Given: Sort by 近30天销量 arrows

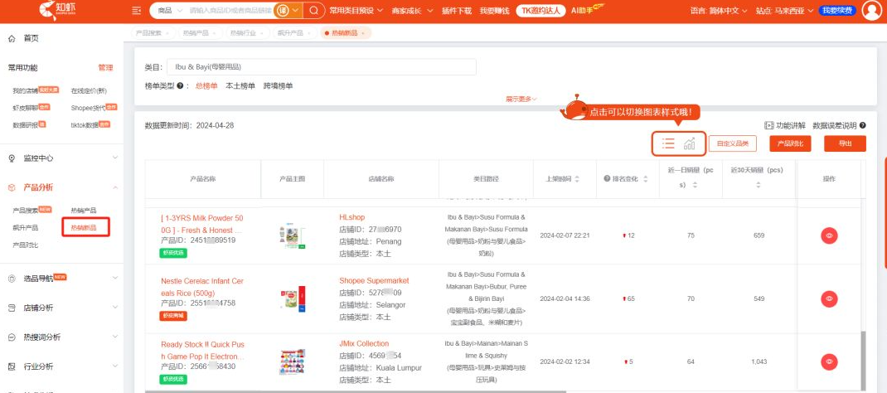Looking at the screenshot, I should (x=759, y=185).
